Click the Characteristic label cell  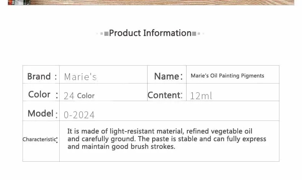click(x=41, y=141)
